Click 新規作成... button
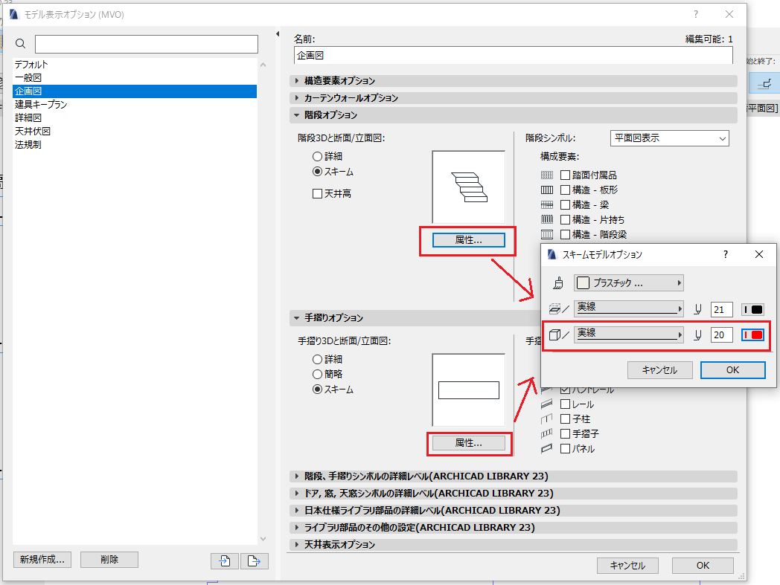Screen dimensions: 780x585 [42, 560]
